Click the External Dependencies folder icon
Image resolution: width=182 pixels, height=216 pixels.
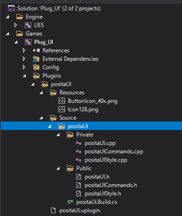(36, 59)
